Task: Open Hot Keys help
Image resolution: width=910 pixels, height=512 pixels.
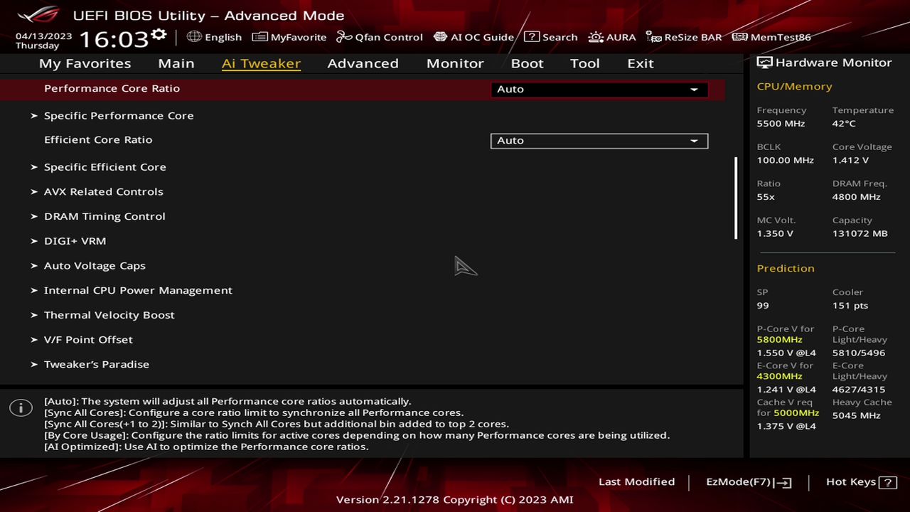Action: pos(862,482)
